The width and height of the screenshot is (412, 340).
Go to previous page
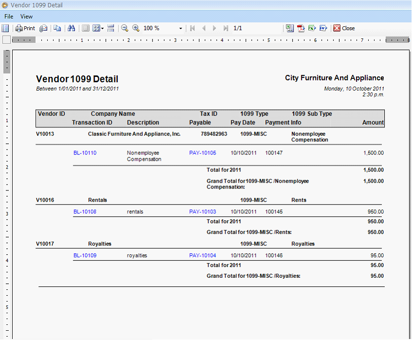coord(204,28)
